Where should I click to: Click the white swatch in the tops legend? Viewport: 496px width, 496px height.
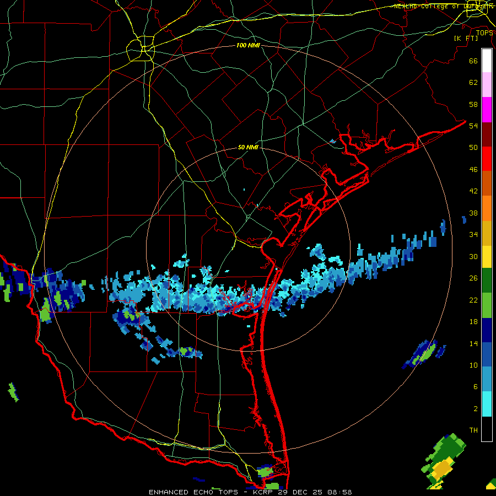(487, 61)
